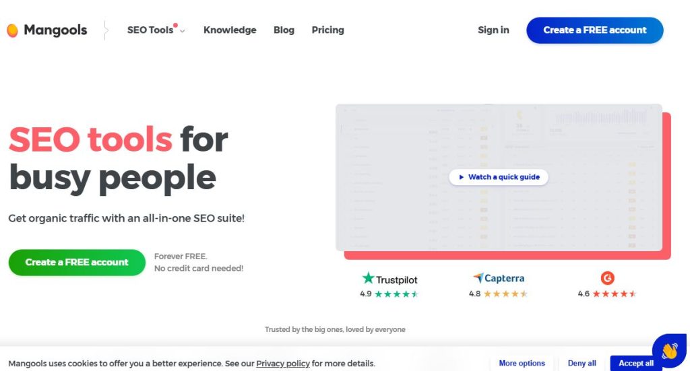690x371 pixels.
Task: Open the Privacy policy link
Action: (x=283, y=364)
